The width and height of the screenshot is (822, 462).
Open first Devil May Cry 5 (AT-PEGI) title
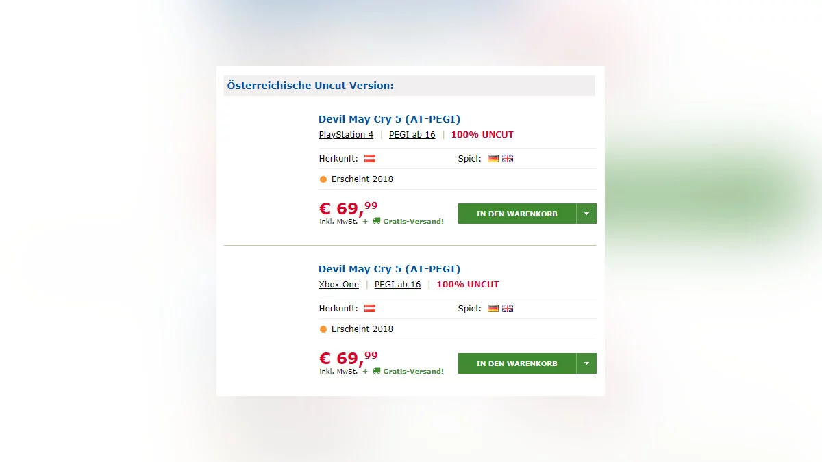tap(389, 119)
